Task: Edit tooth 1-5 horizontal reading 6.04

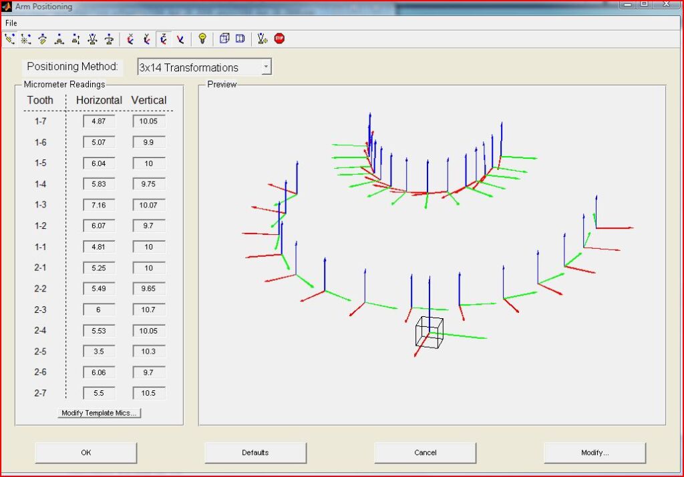Action: click(99, 163)
